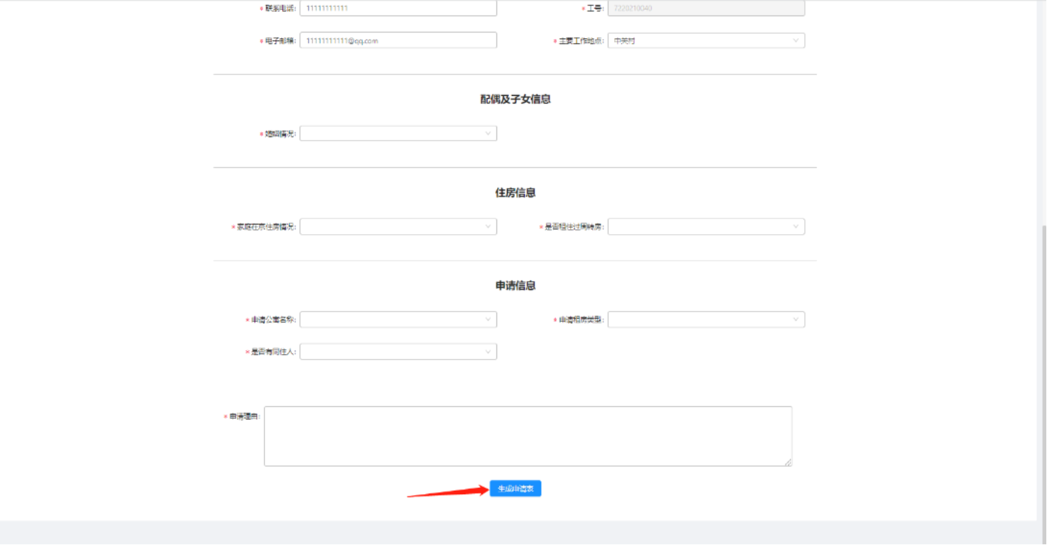Click the down arrow in 申请租房类型
The height and width of the screenshot is (545, 1047).
click(x=795, y=320)
